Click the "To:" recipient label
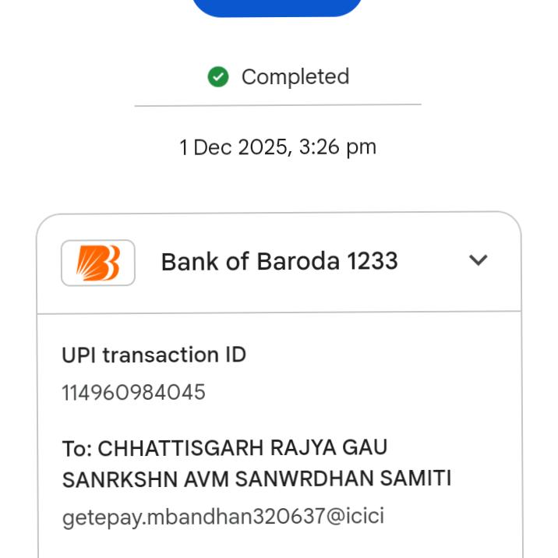558x558 pixels. (x=77, y=448)
